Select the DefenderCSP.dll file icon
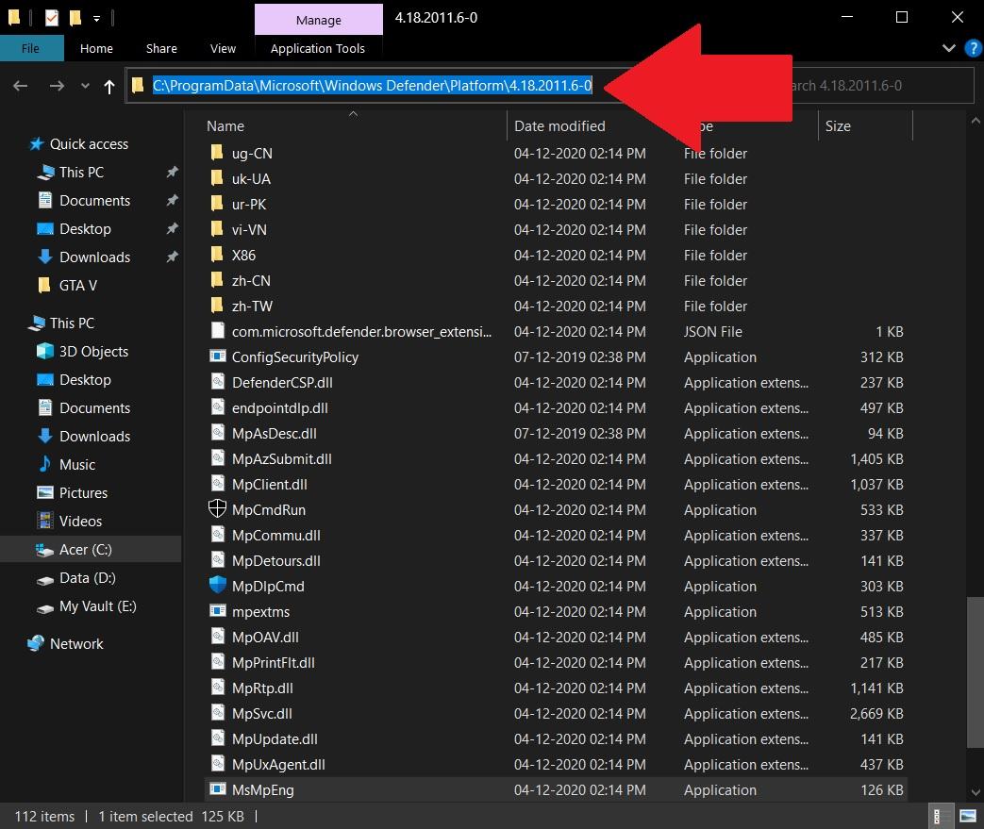 coord(217,382)
